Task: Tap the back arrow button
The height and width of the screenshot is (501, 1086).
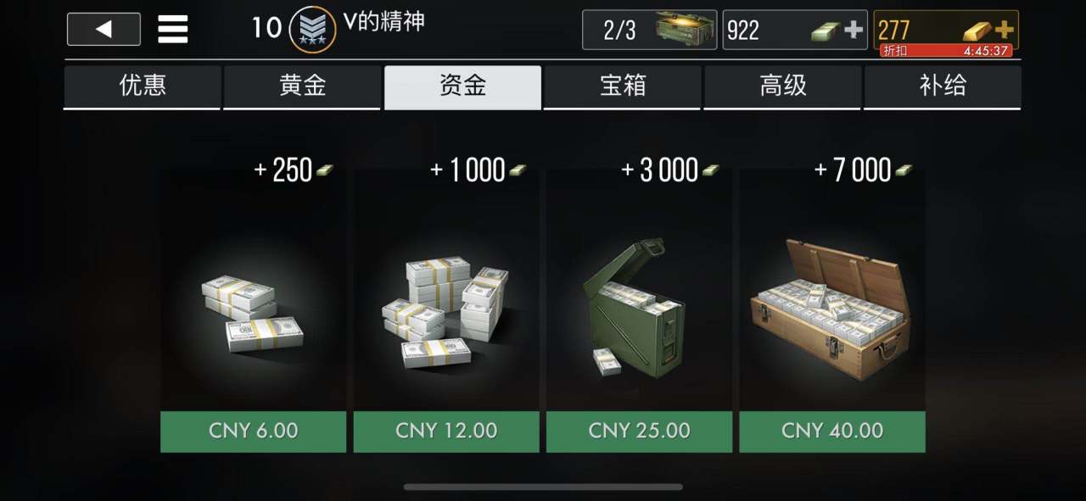Action: (x=104, y=30)
